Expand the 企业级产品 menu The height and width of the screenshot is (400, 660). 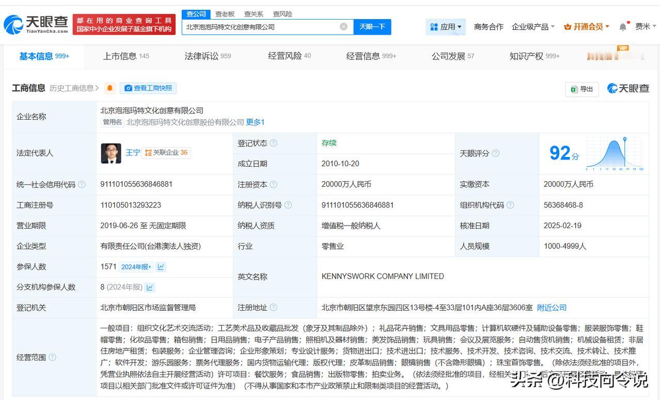tap(533, 27)
